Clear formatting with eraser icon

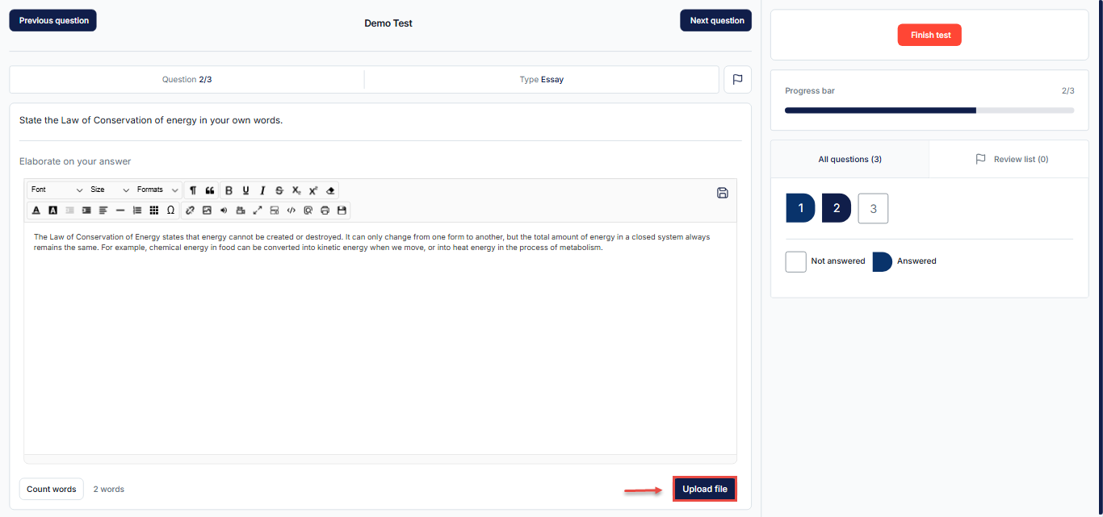[330, 190]
